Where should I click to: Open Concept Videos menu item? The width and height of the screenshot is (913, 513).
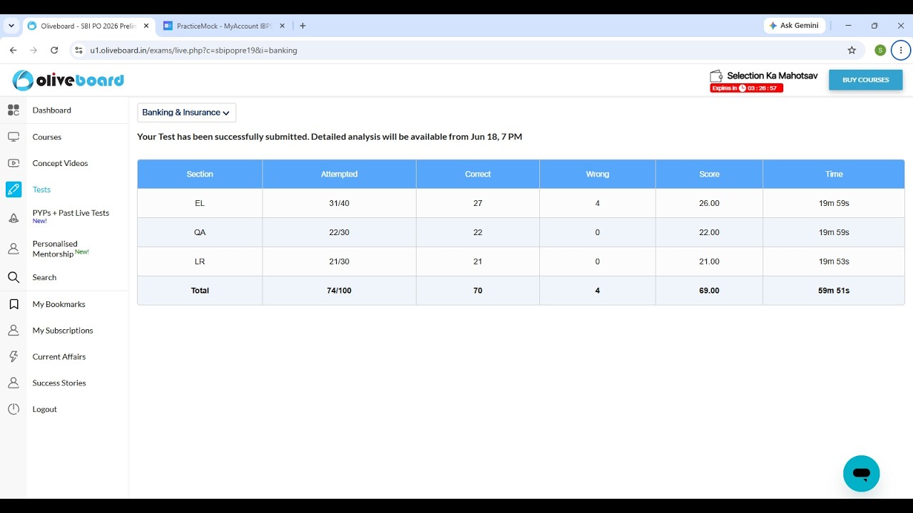pos(60,163)
